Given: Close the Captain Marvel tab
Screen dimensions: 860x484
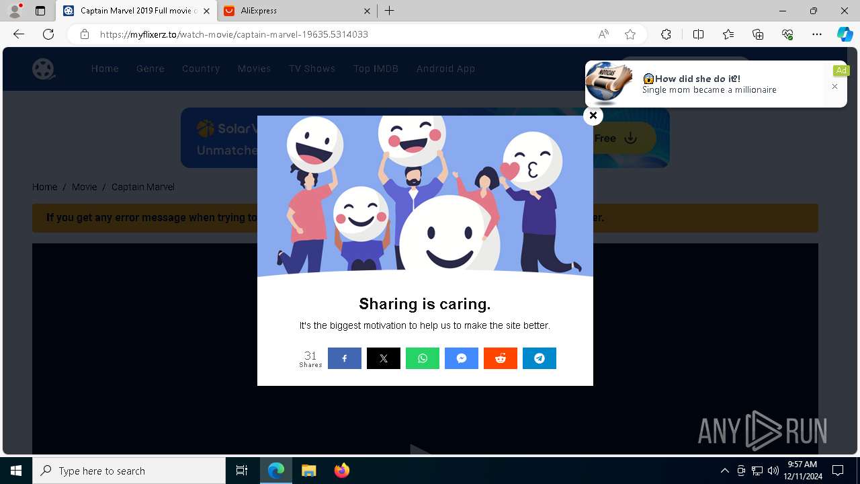Looking at the screenshot, I should coord(206,11).
